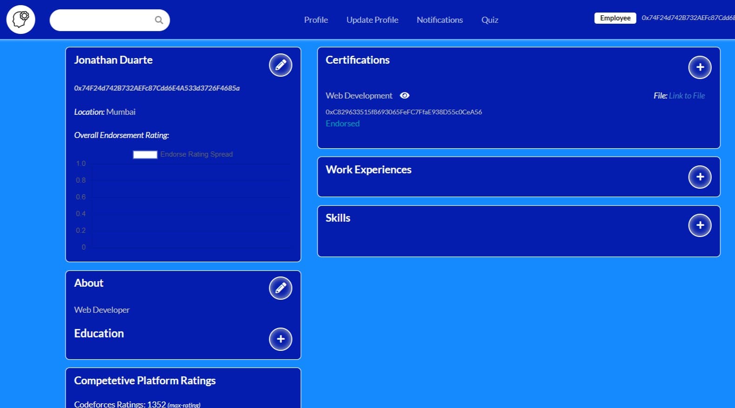Select certification address 0xC829633515f8693065FeFC7FfaE938D55c0CeA56
Image resolution: width=735 pixels, height=408 pixels.
click(x=404, y=112)
